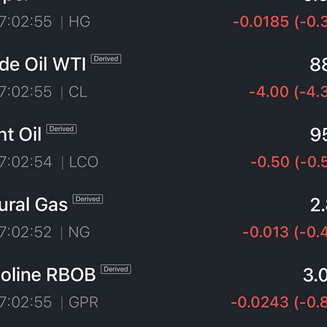Image resolution: width=327 pixels, height=327 pixels.
Task: Click the Derived badge next to Crude Oil WTI
Action: 106,59
